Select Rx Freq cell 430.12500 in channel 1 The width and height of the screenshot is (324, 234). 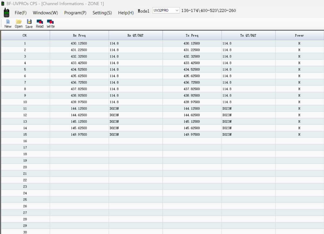[x=79, y=43]
